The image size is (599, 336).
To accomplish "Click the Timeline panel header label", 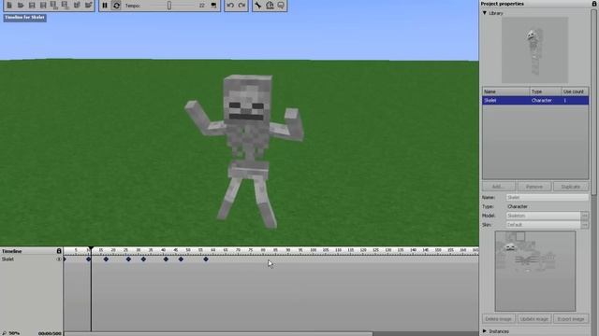I will click(12, 251).
